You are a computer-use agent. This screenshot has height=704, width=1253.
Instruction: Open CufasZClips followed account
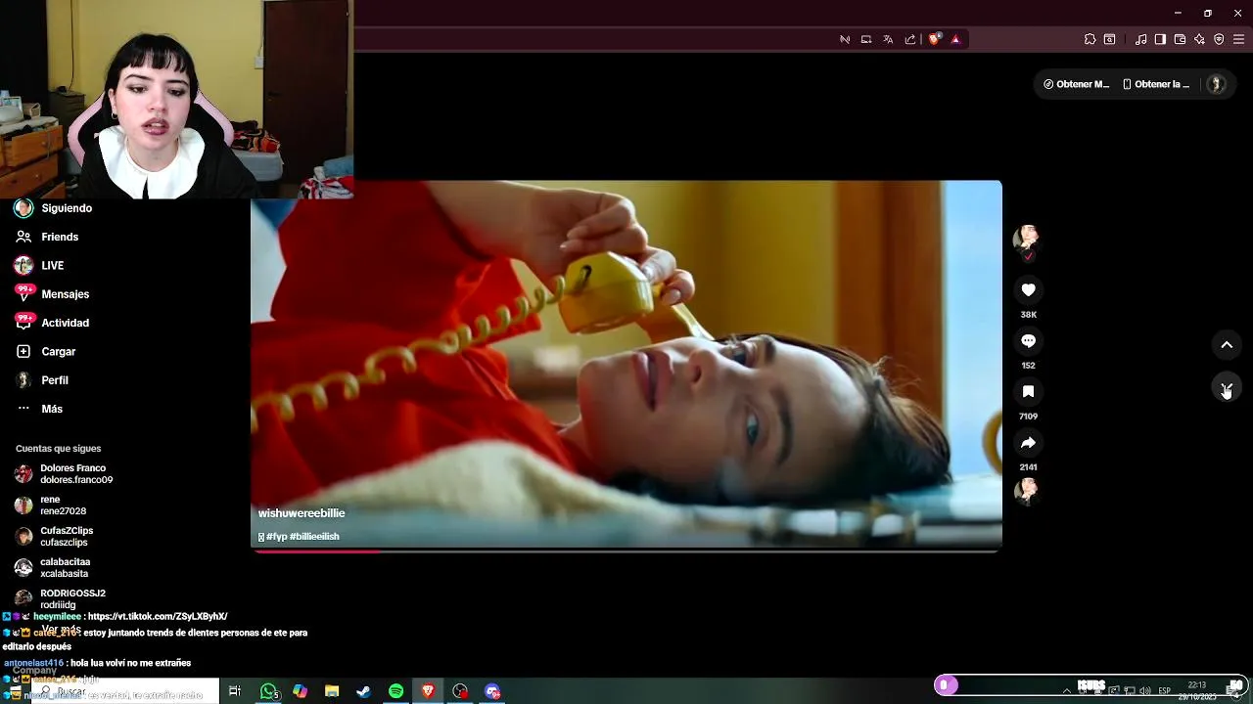tap(54, 537)
